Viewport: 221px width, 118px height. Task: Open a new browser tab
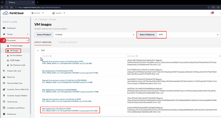[x=38, y=2]
